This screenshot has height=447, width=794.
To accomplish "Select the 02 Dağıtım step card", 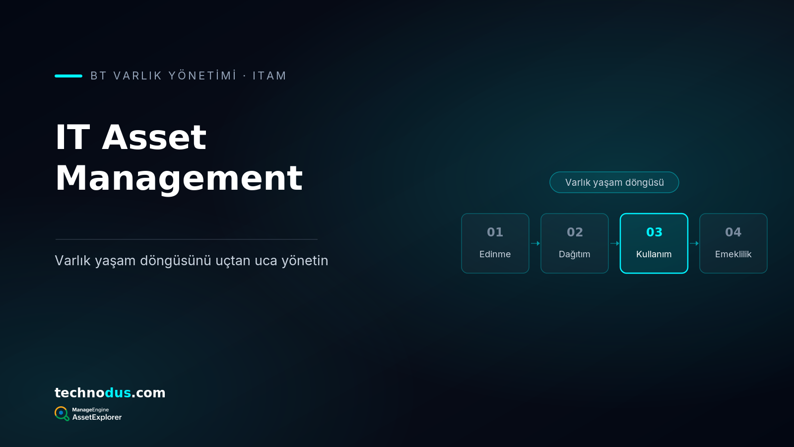I will pyautogui.click(x=575, y=243).
